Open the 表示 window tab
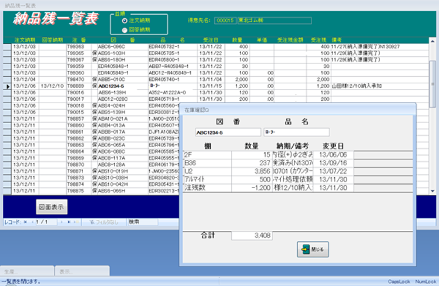The width and height of the screenshot is (439, 286). pos(82,271)
